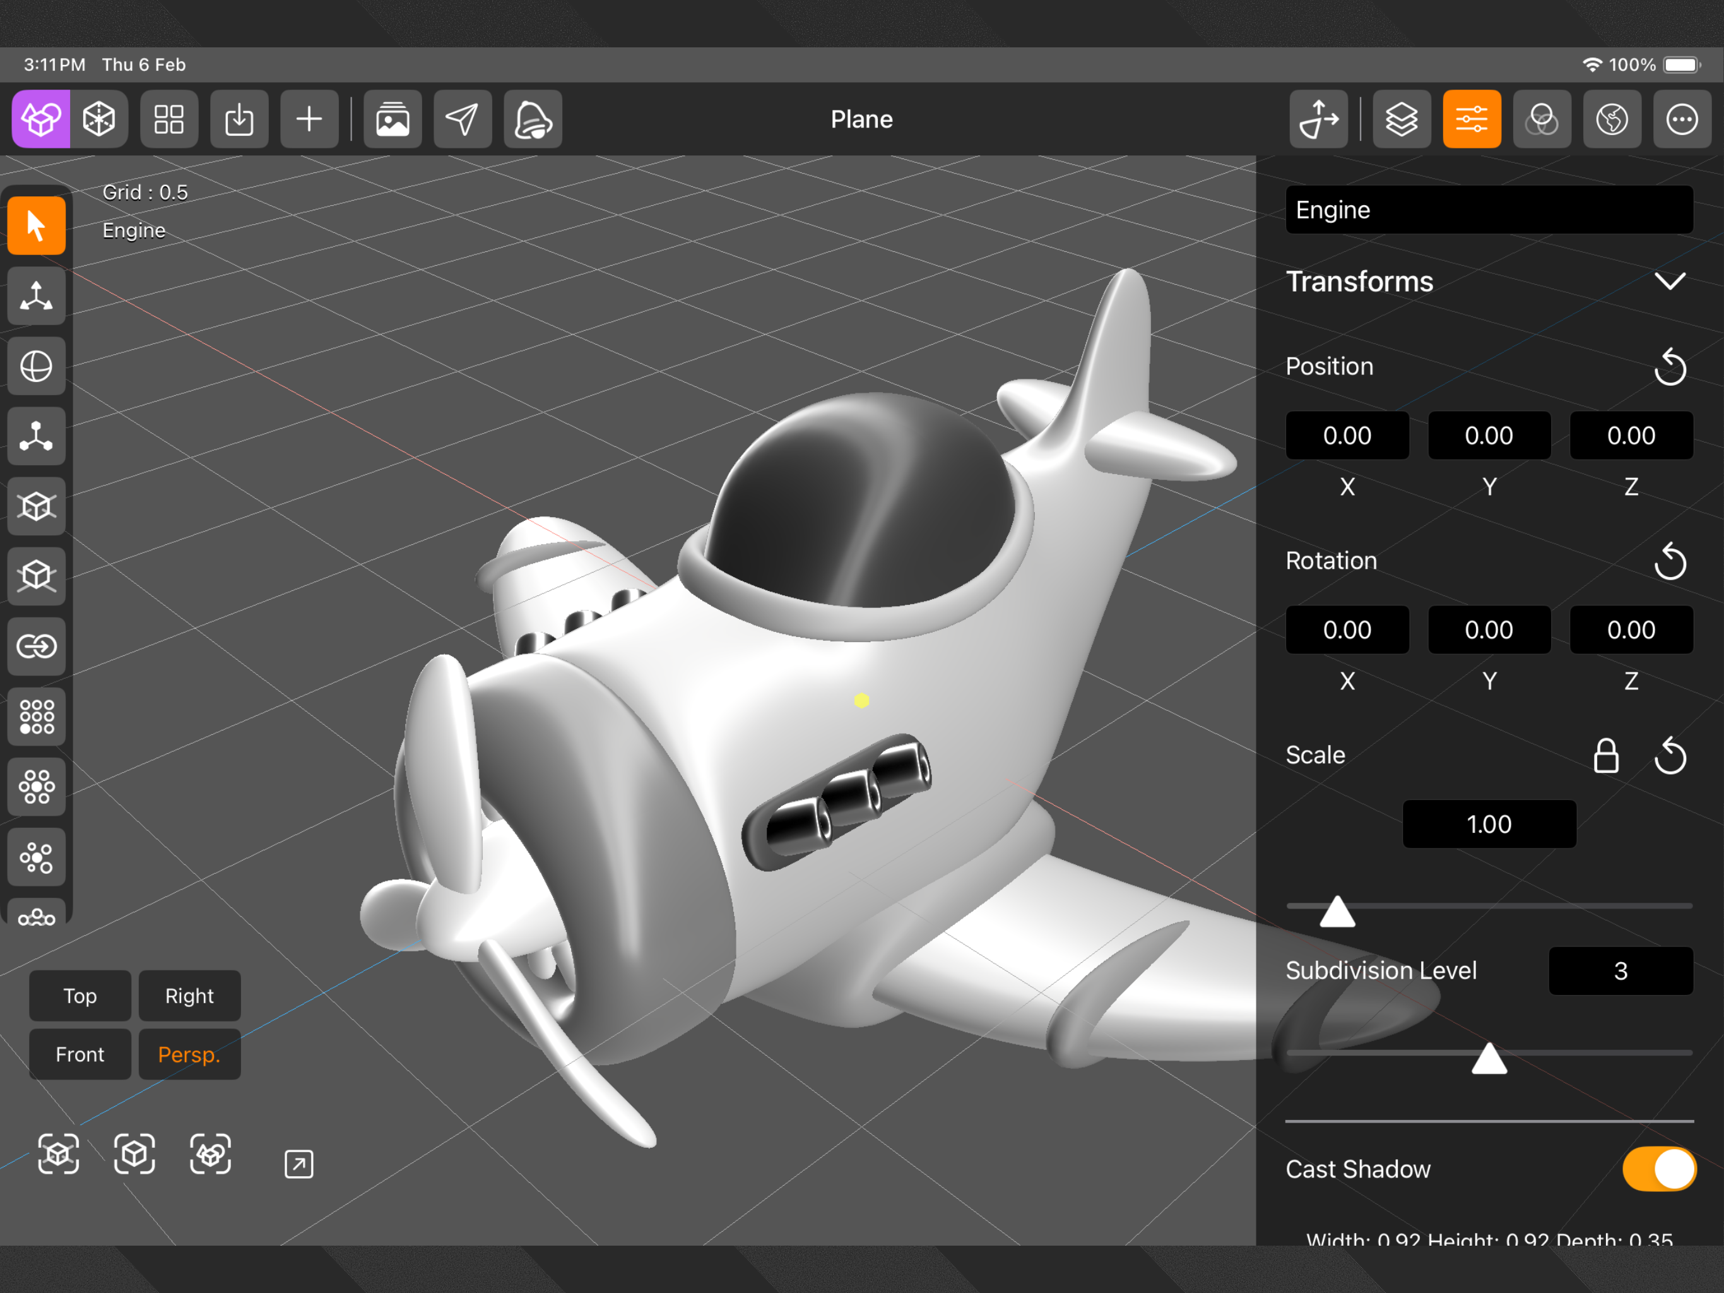Expand the viewport with arrow icon

[298, 1164]
